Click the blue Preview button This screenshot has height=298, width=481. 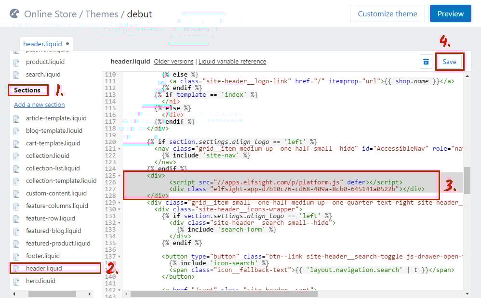coord(450,14)
